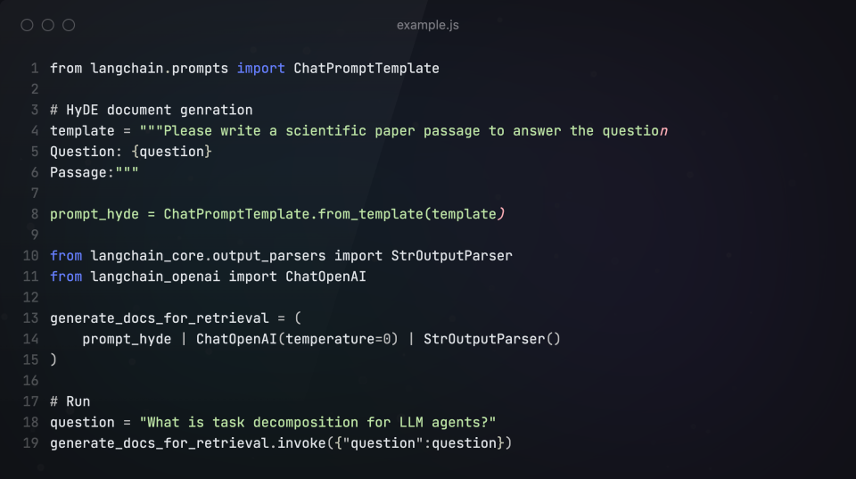Click the prompt_hyde variable on line 8
Image resolution: width=856 pixels, height=479 pixels.
[90, 214]
